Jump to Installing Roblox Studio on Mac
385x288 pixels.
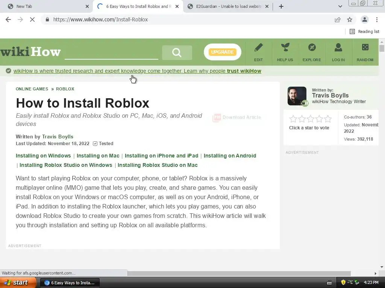(158, 165)
